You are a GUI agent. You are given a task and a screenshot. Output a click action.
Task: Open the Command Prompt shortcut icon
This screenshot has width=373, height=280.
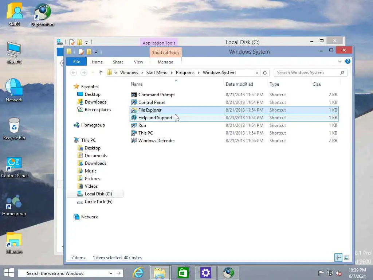pos(134,95)
